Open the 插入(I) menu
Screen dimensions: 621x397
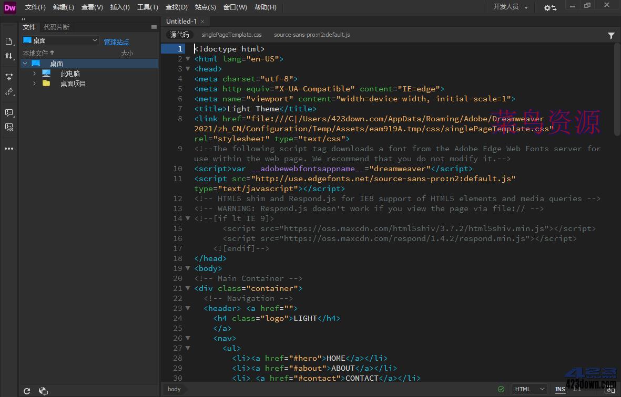[x=120, y=7]
